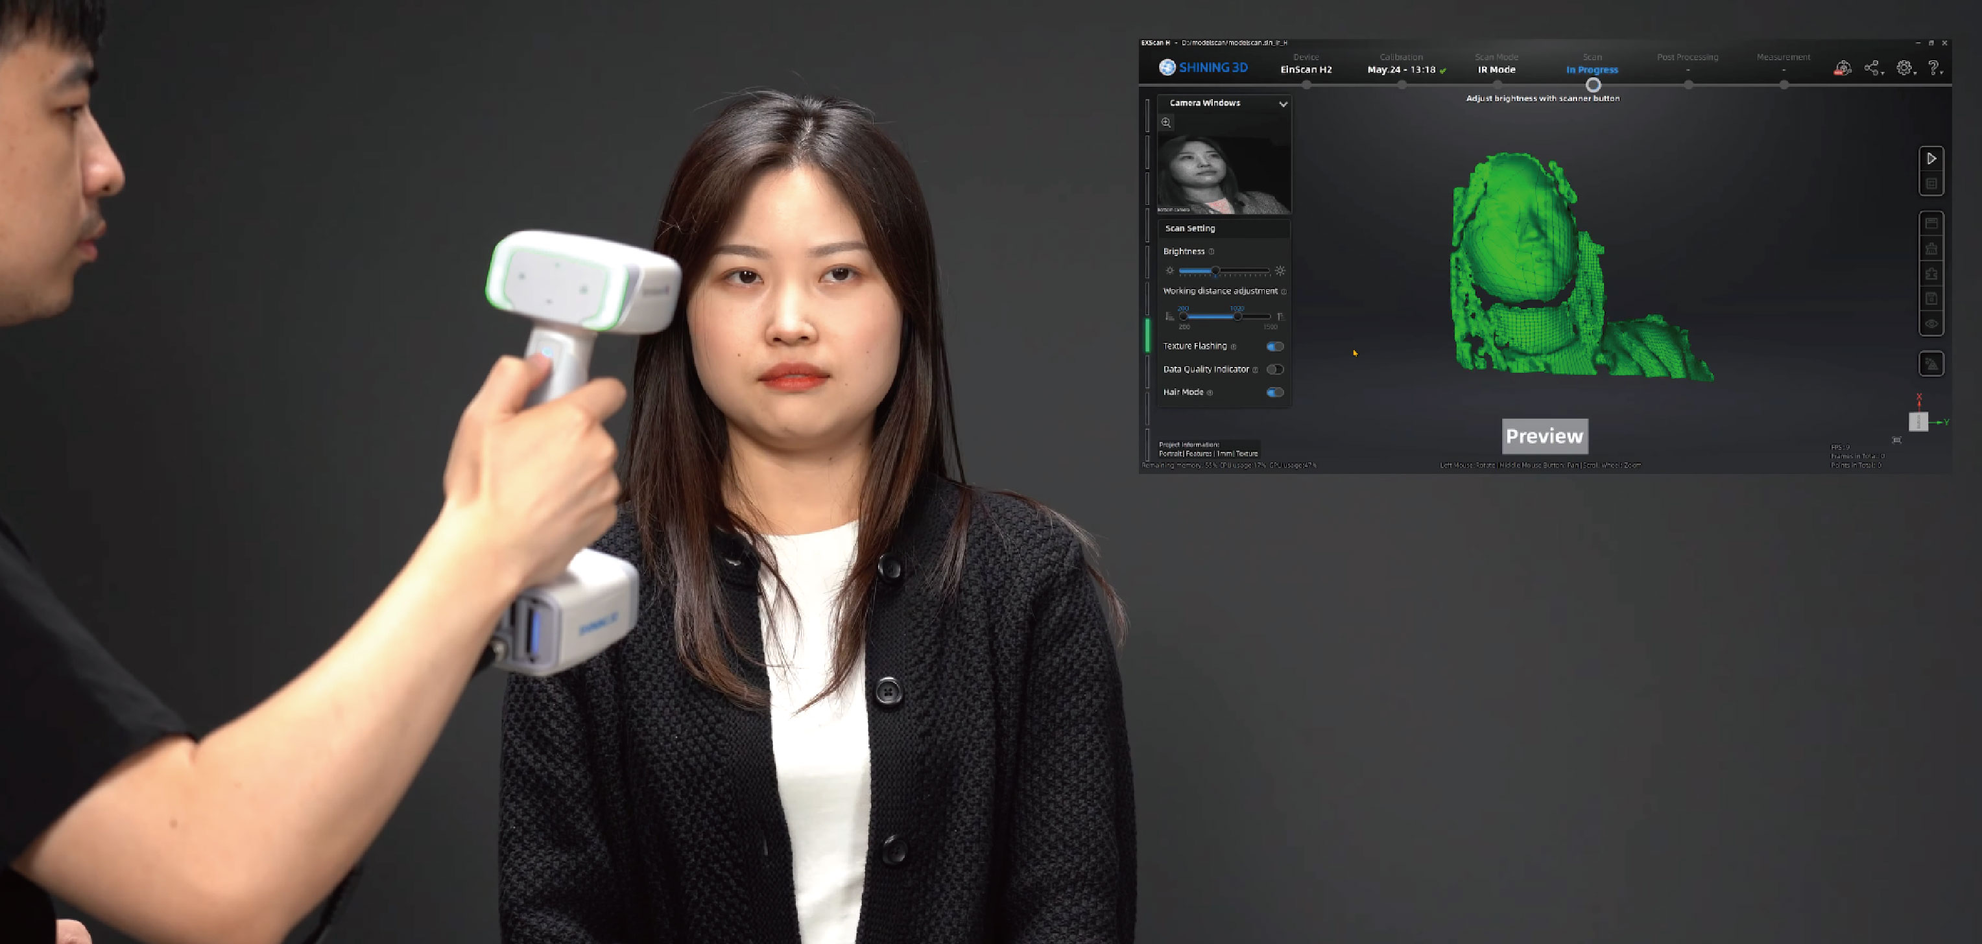Open the Post Processing step
This screenshot has height=944, width=1982.
tap(1688, 64)
